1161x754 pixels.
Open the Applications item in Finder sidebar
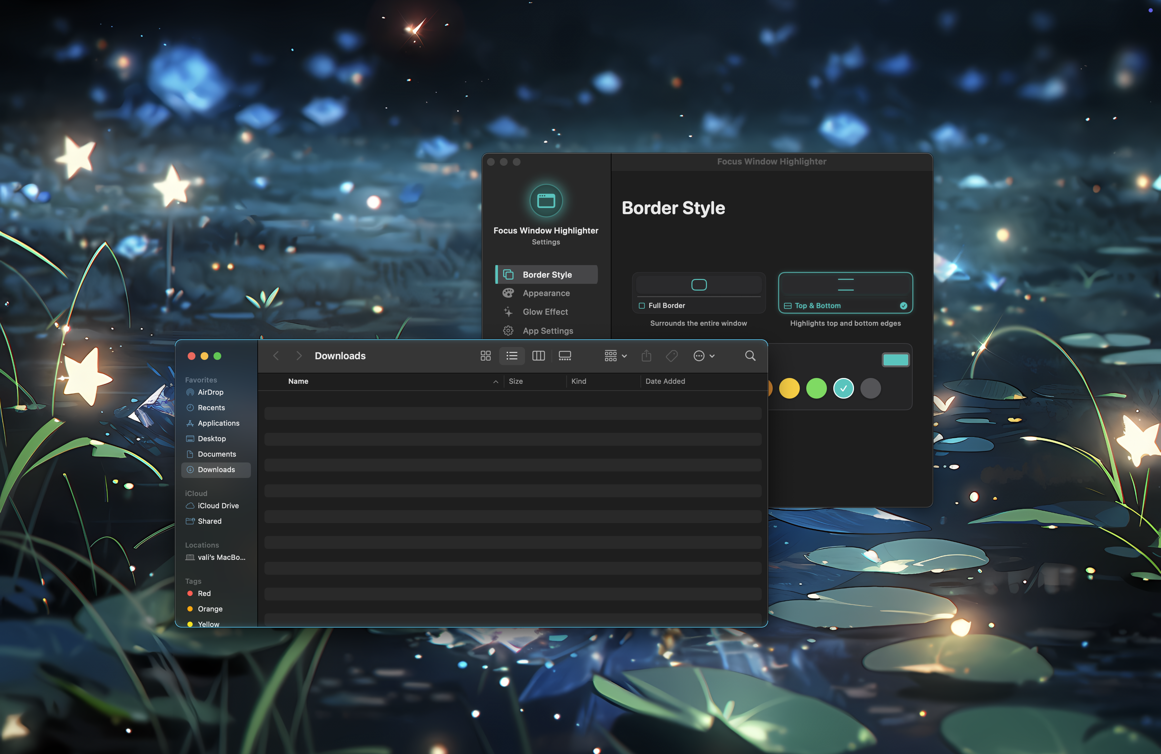point(219,423)
